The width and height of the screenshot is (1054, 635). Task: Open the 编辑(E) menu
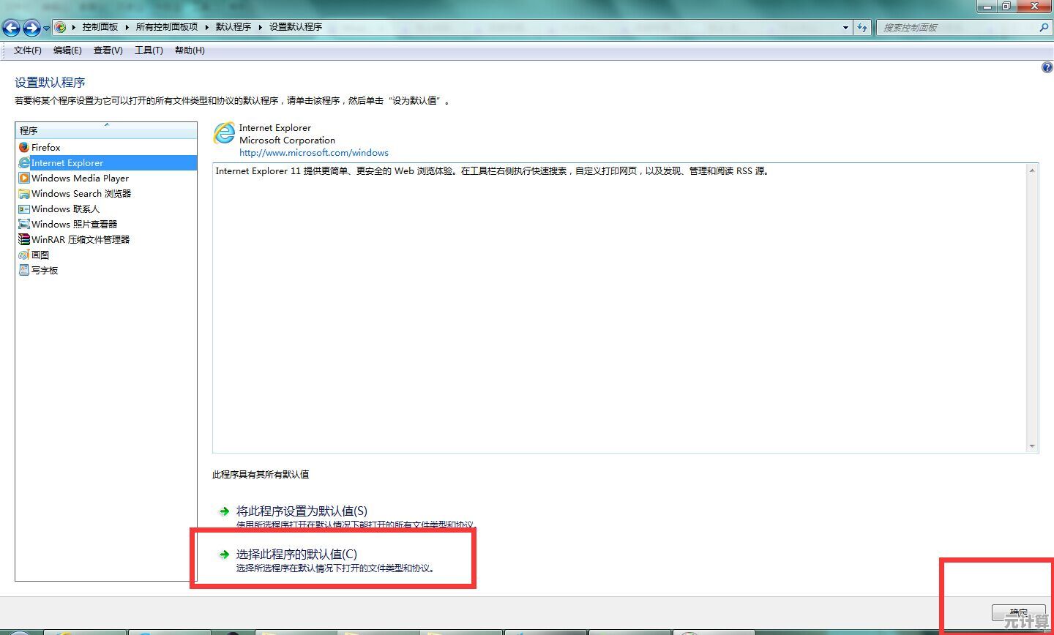point(67,50)
